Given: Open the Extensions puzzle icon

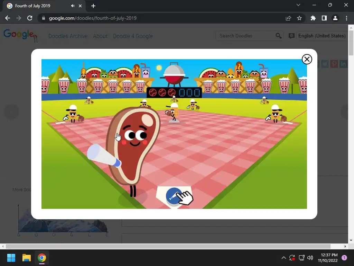Looking at the screenshot, I should 313,18.
